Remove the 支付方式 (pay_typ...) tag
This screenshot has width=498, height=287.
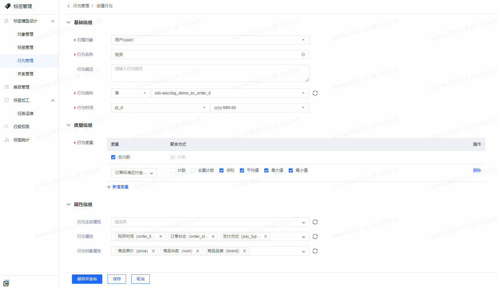pyautogui.click(x=266, y=236)
